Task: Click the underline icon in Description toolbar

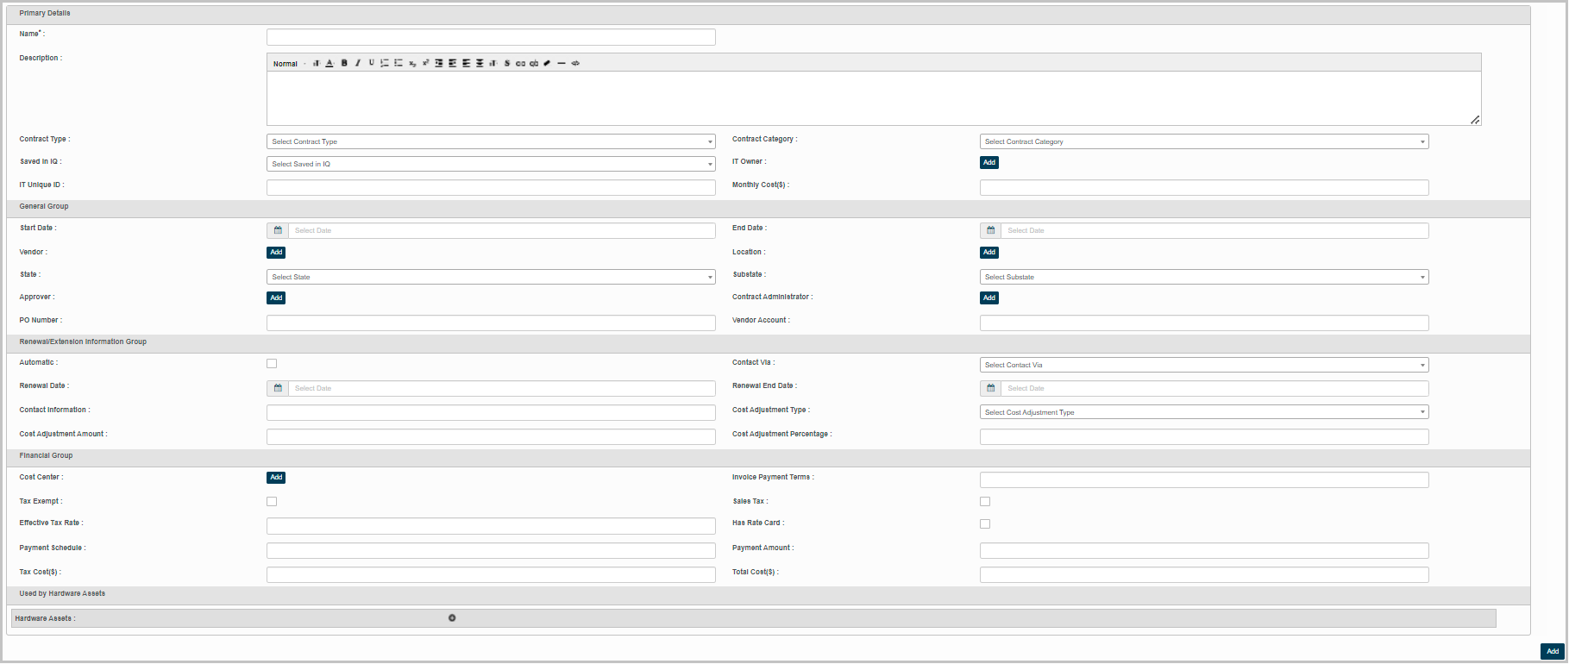Action: point(372,63)
